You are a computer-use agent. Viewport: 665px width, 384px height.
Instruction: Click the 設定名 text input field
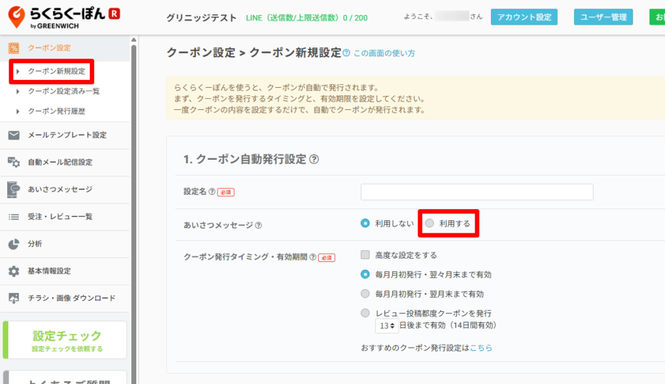click(x=477, y=192)
